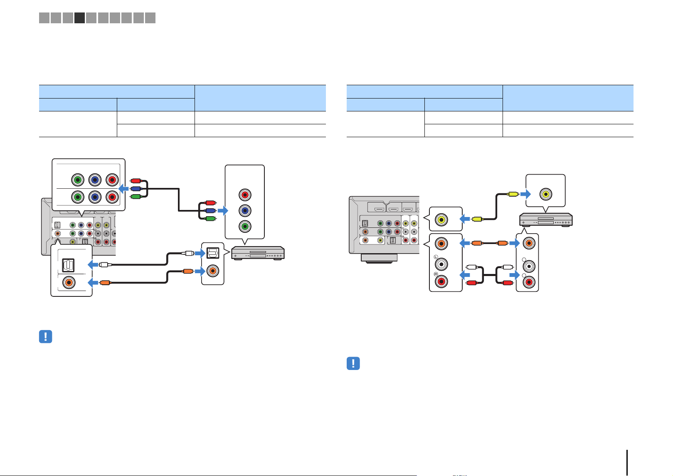Click the red R audio jack on the player's callout
The width and height of the screenshot is (673, 476).
(529, 282)
